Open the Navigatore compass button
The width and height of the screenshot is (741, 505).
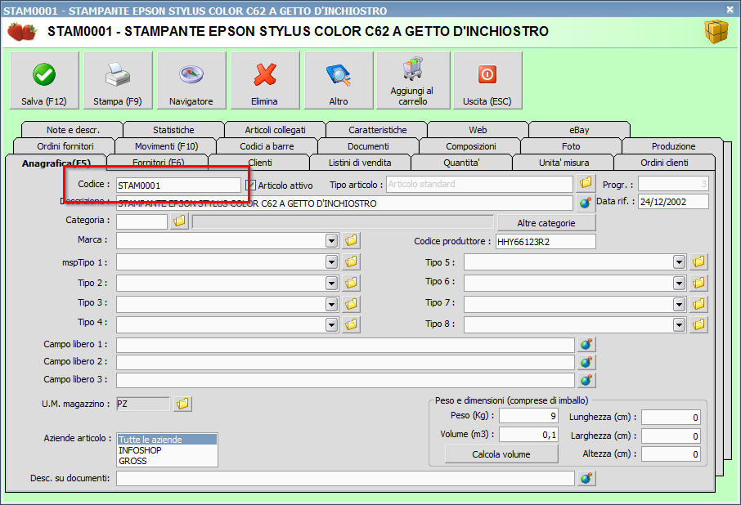(x=191, y=81)
